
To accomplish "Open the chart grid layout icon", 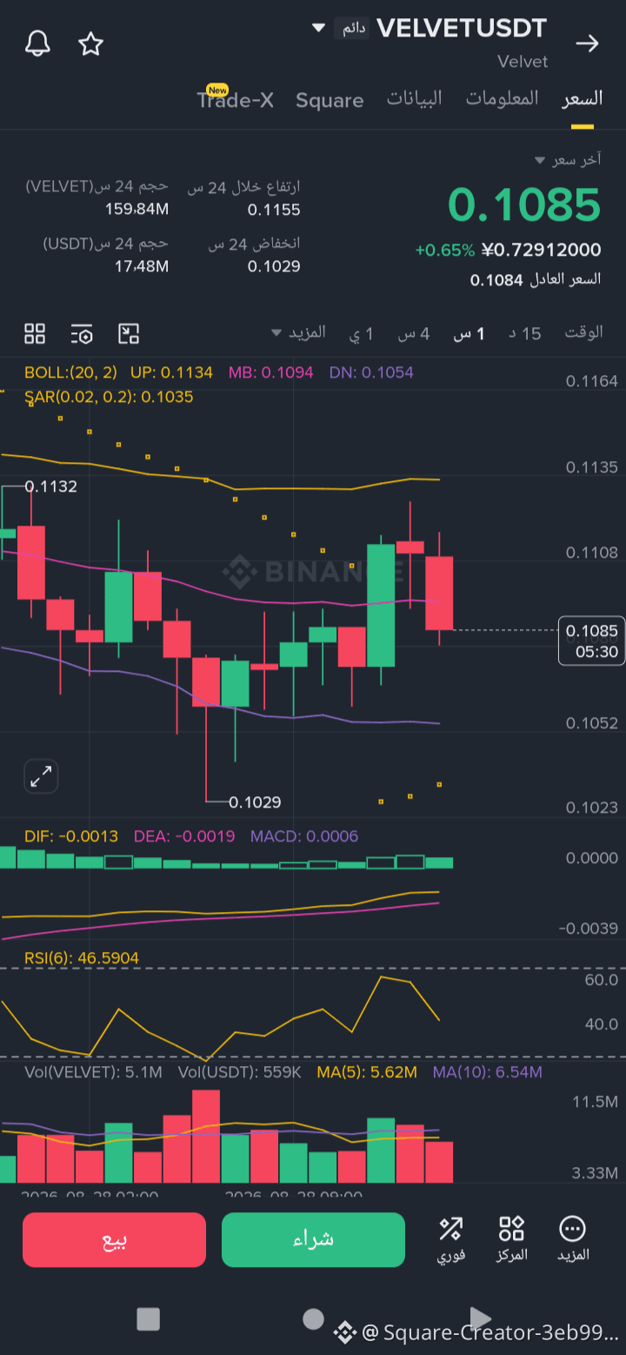I will pyautogui.click(x=35, y=333).
